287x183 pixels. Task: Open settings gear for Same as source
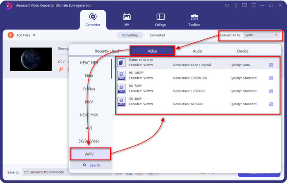coord(271,65)
